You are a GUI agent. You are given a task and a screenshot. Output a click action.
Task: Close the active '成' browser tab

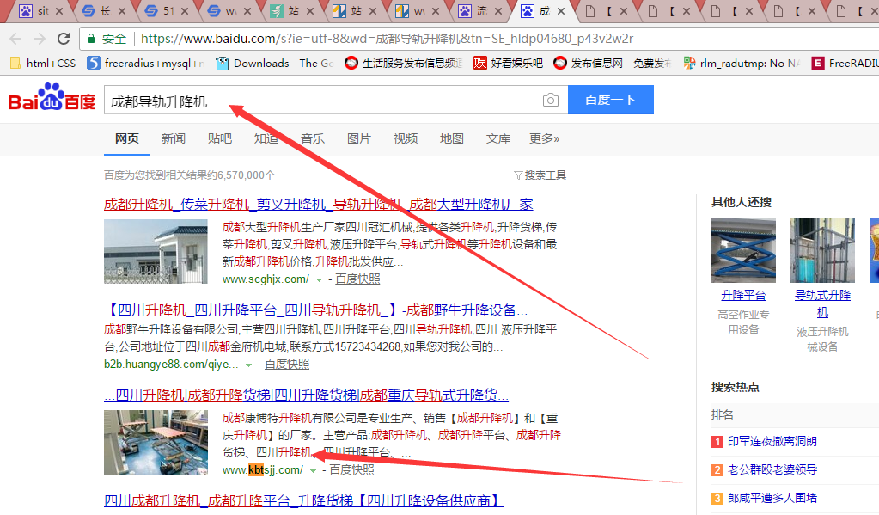pyautogui.click(x=560, y=10)
